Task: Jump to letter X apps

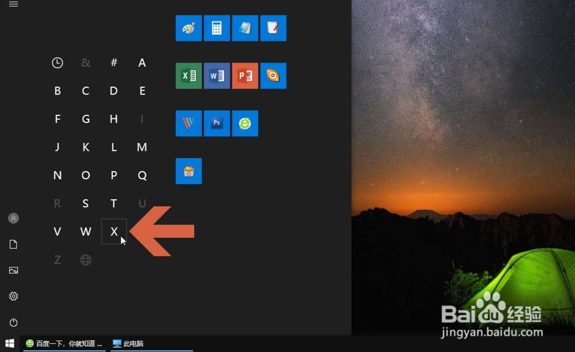Action: (x=114, y=231)
